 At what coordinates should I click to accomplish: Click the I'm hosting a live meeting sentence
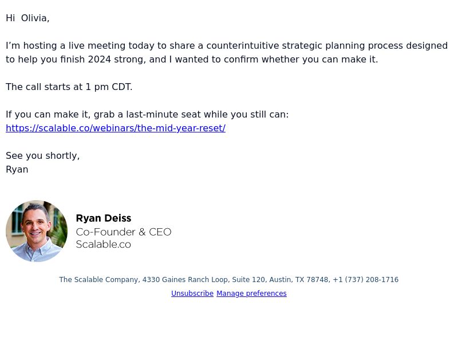(227, 53)
